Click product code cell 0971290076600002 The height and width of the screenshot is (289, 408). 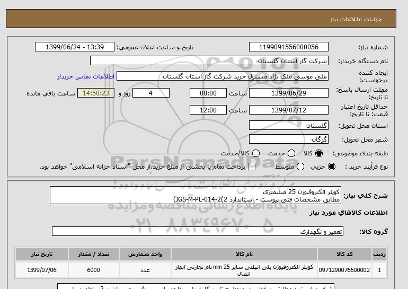point(344,270)
